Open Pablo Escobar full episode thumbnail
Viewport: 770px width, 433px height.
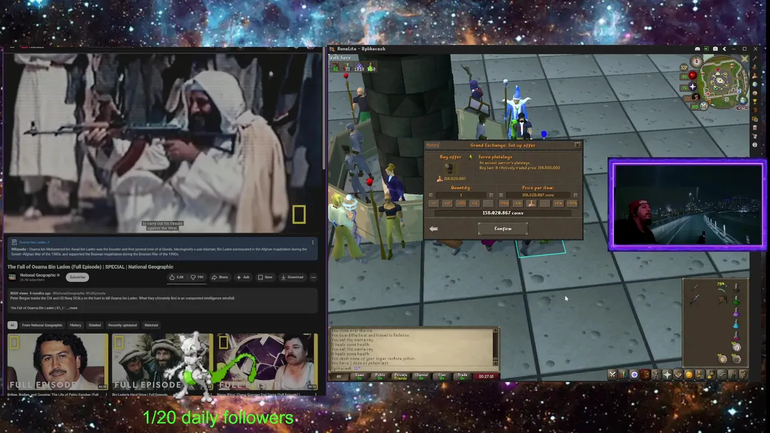tap(58, 362)
